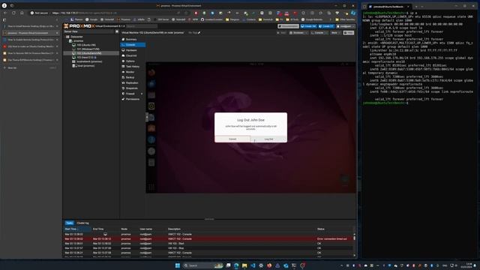Switch to the Tasks tab

pyautogui.click(x=70, y=223)
